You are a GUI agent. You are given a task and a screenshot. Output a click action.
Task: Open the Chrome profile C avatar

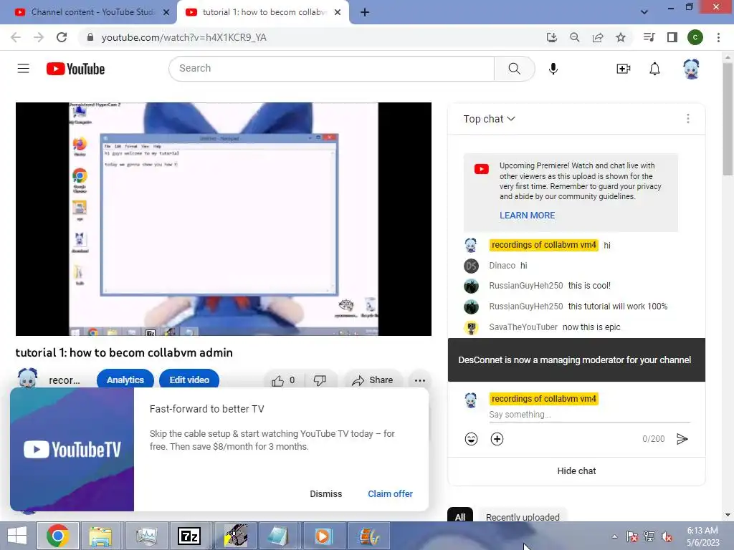click(695, 37)
